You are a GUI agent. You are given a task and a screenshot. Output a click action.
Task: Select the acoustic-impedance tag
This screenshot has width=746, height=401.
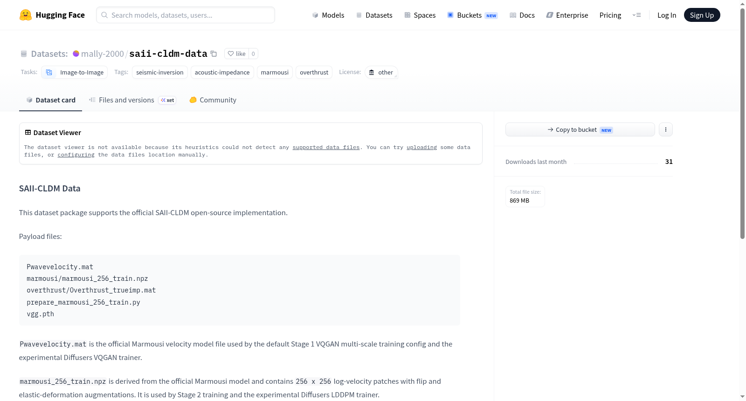pos(222,72)
